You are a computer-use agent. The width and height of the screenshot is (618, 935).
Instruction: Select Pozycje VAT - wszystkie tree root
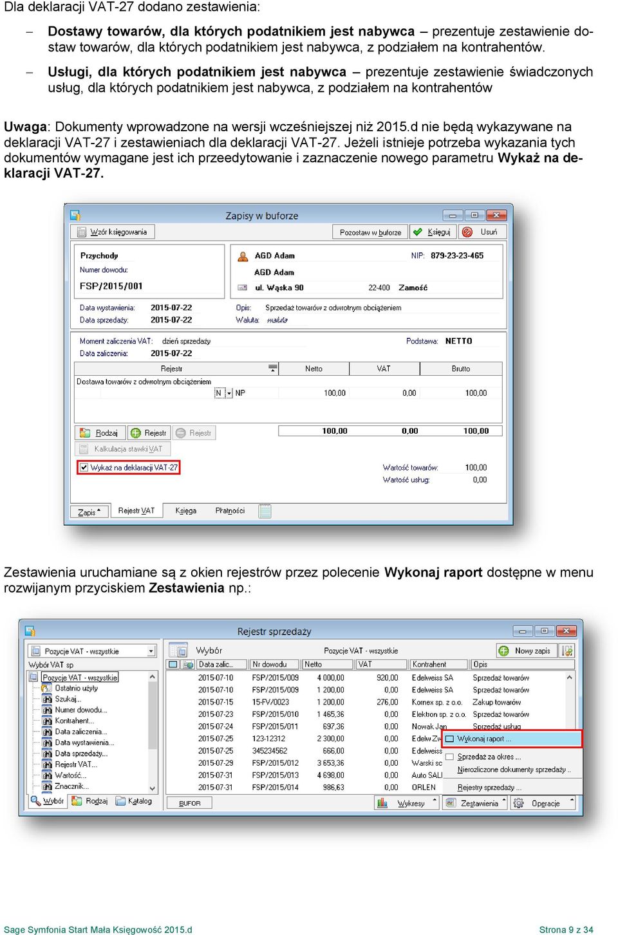pos(80,678)
